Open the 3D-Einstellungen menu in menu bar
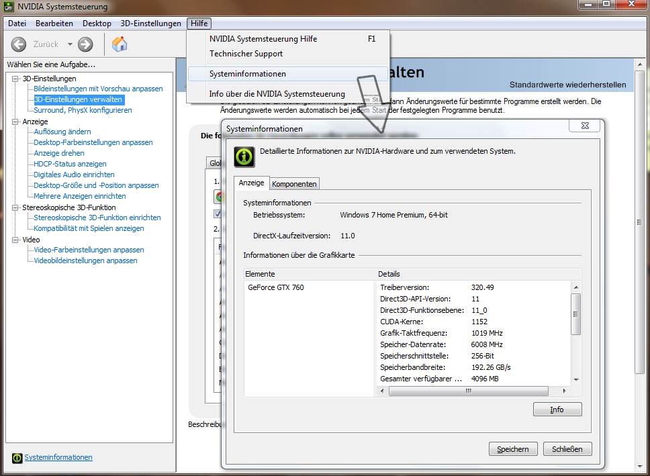 [x=150, y=23]
